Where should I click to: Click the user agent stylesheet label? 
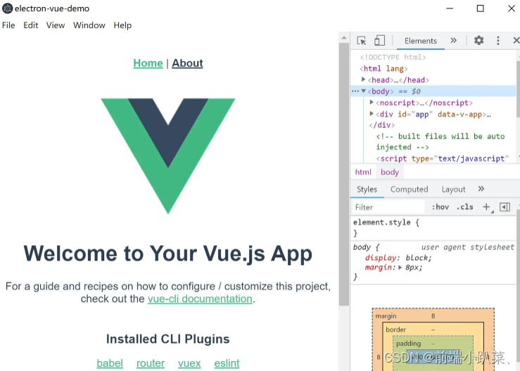point(468,247)
